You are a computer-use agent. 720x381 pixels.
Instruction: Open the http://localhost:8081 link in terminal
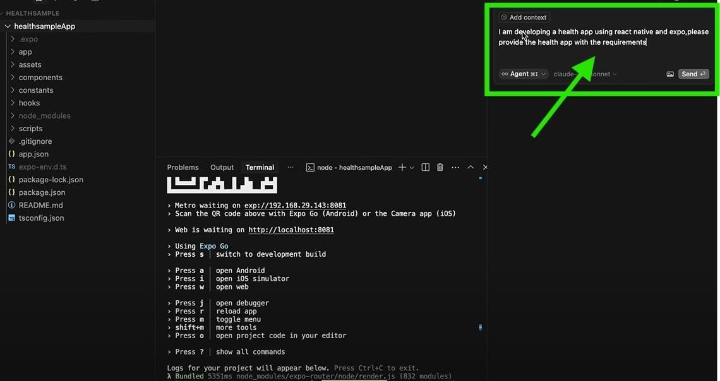[291, 230]
